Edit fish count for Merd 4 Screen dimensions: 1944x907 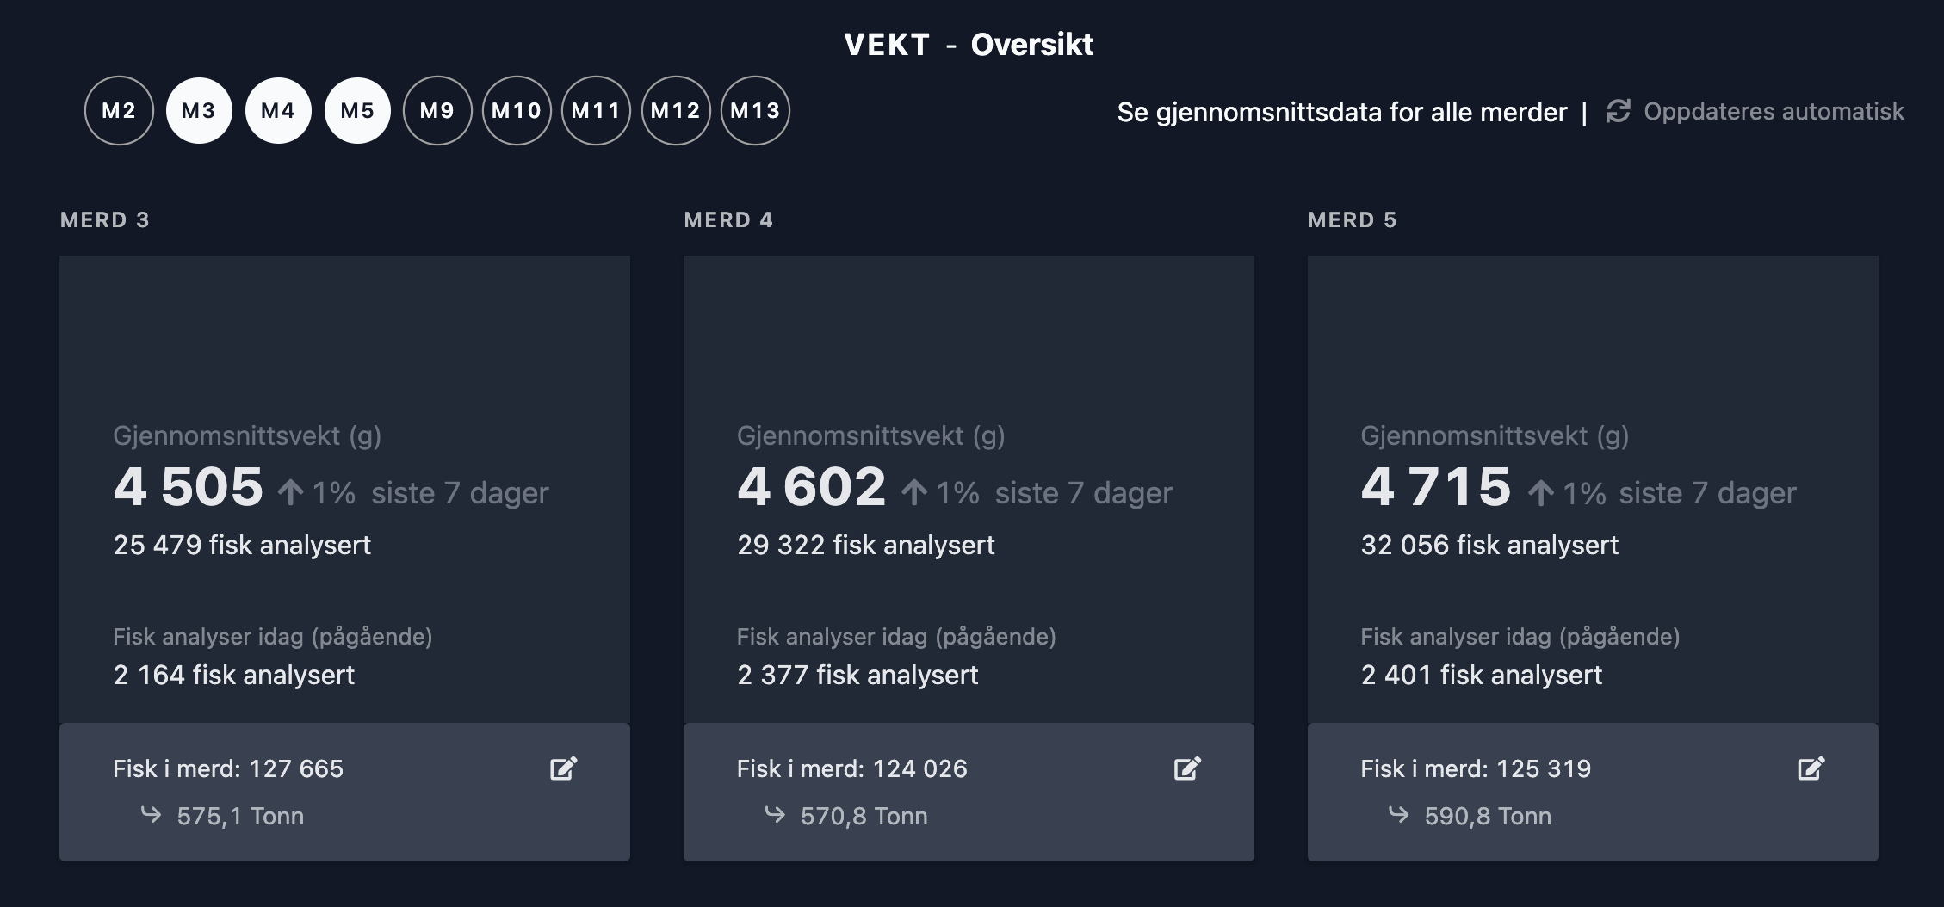(1187, 768)
